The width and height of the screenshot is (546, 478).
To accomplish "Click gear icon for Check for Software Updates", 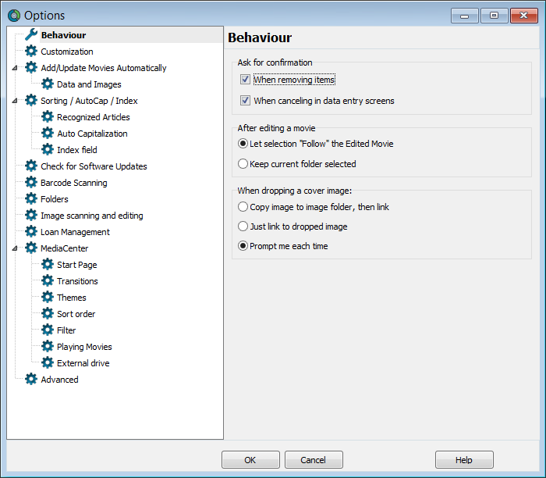I will (x=31, y=166).
